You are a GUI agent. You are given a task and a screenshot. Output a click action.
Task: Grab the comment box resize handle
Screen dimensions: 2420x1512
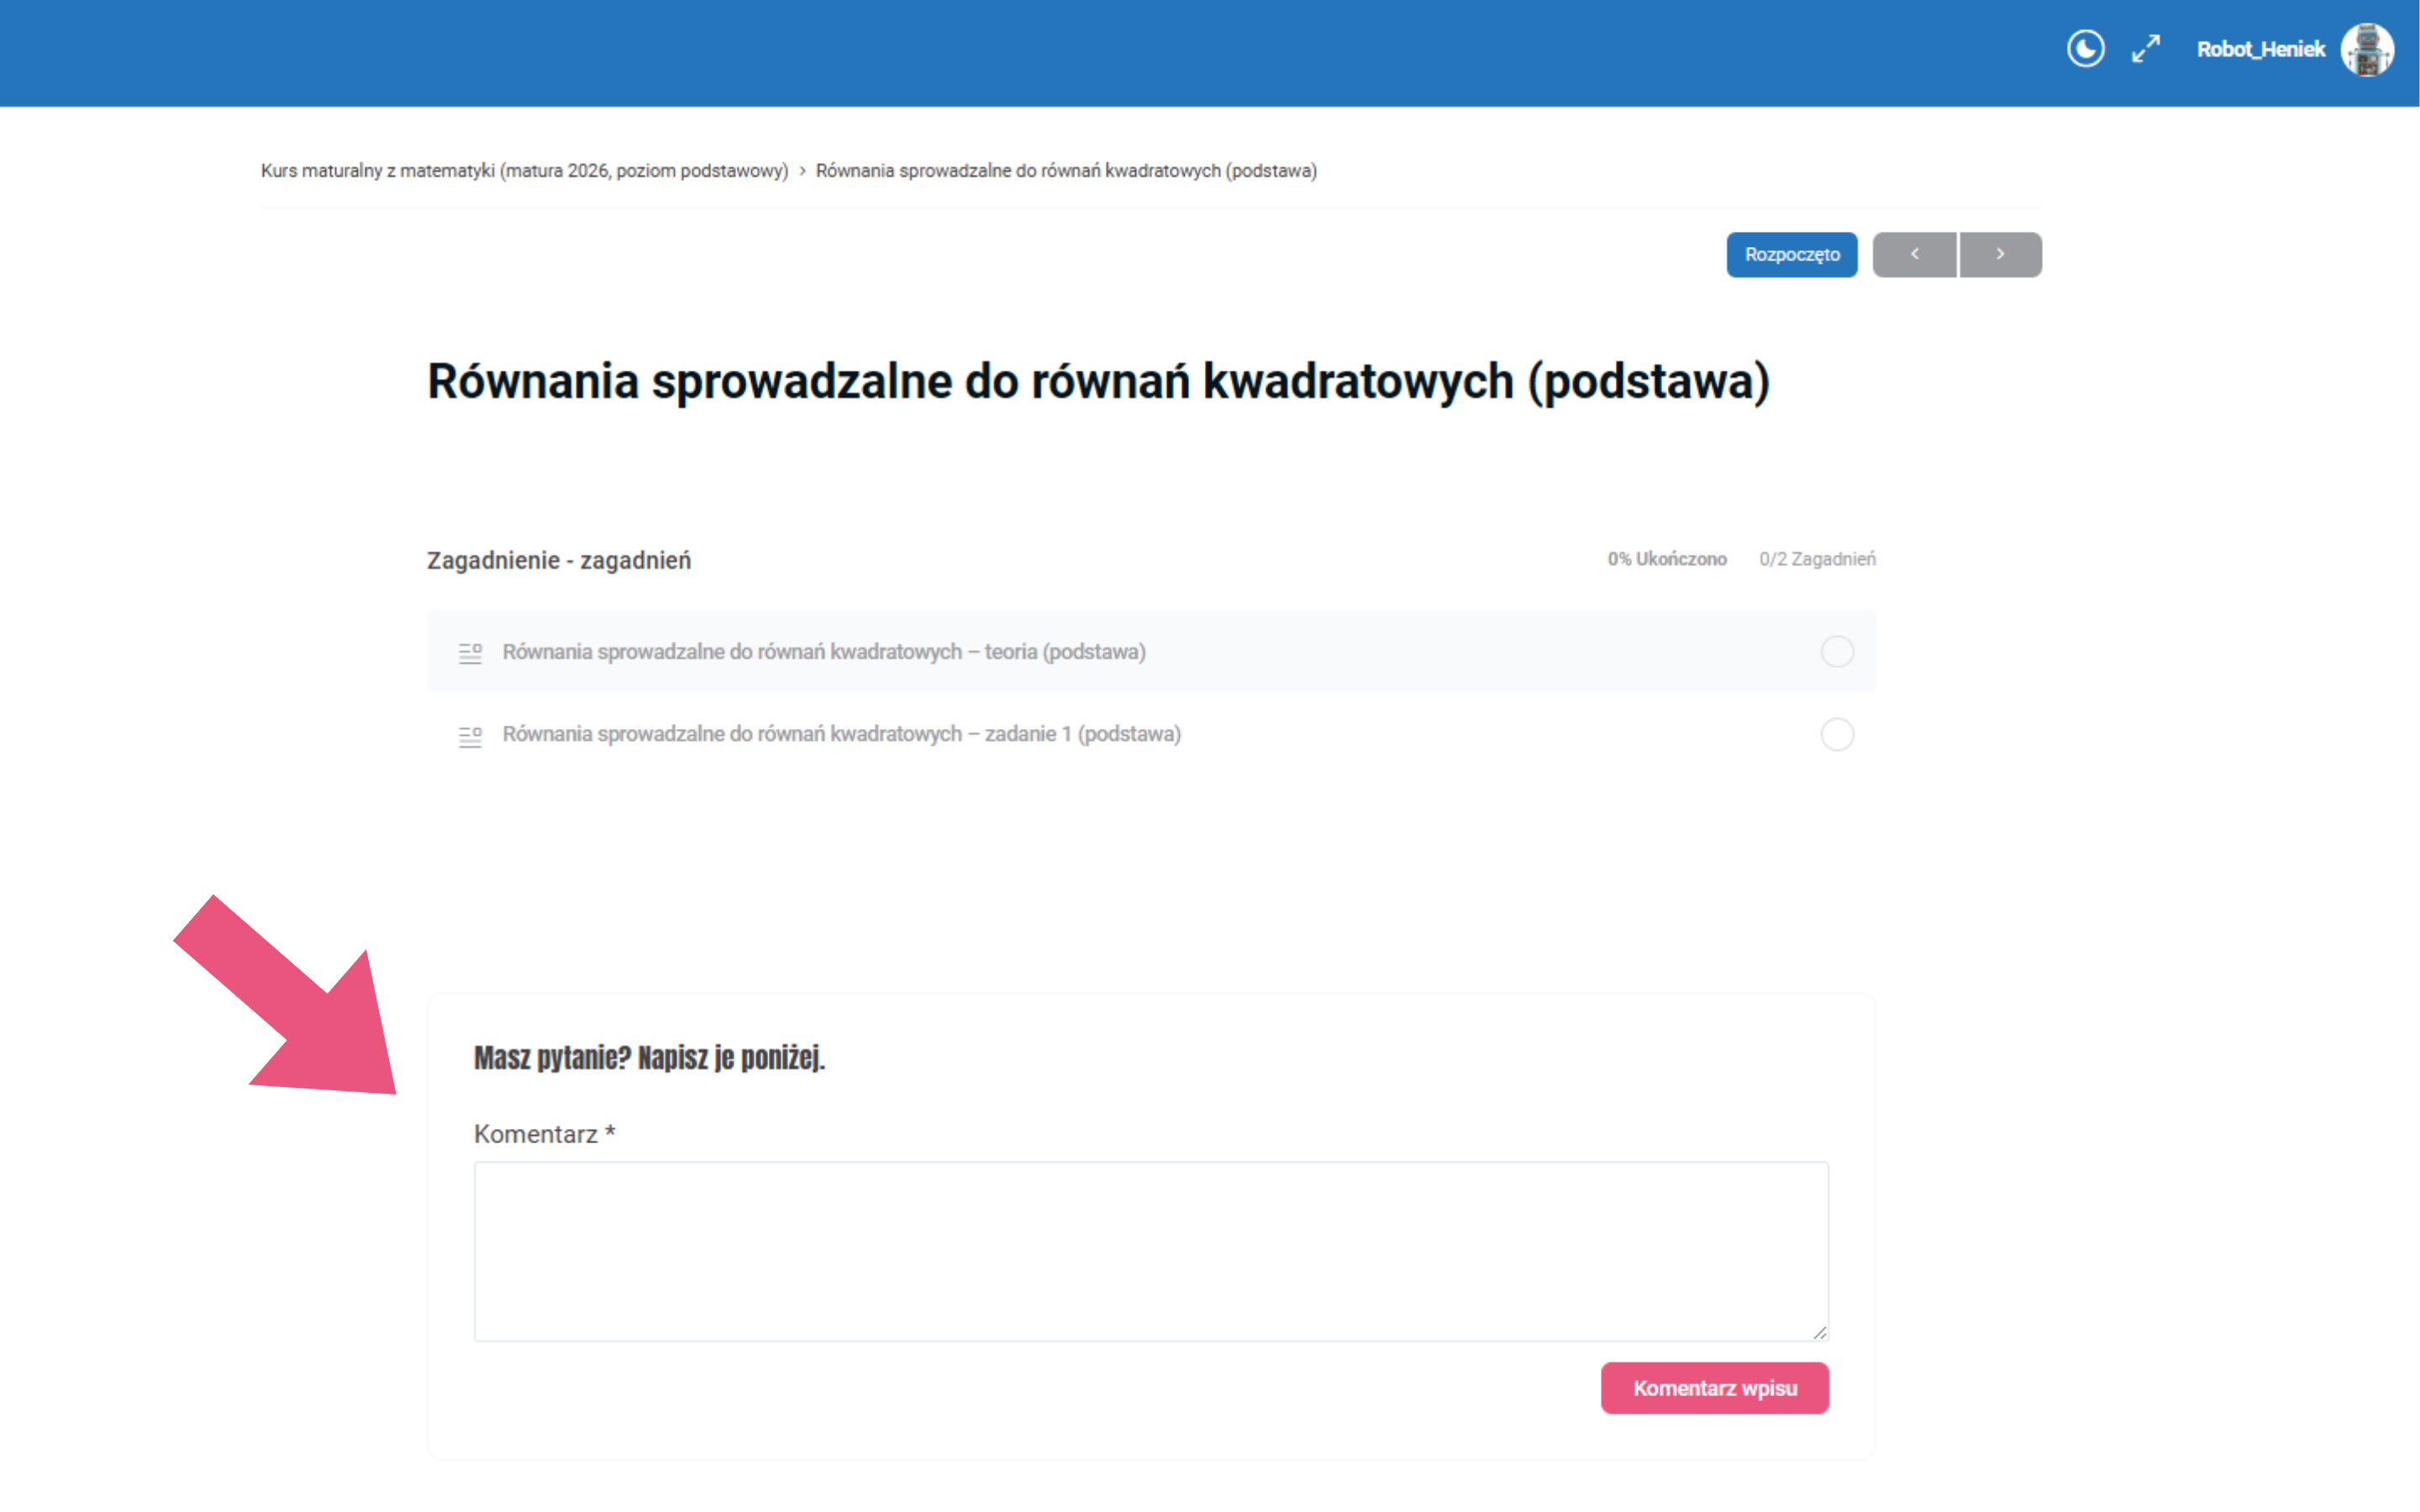tap(1820, 1333)
